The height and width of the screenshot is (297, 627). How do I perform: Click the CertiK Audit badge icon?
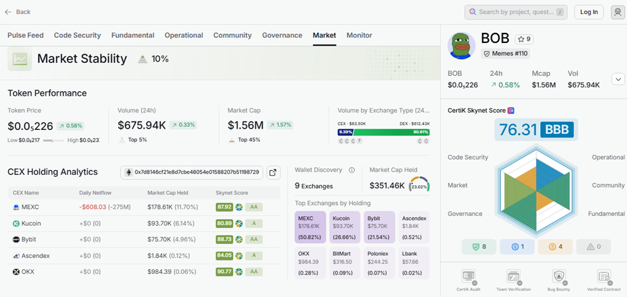pos(469,277)
